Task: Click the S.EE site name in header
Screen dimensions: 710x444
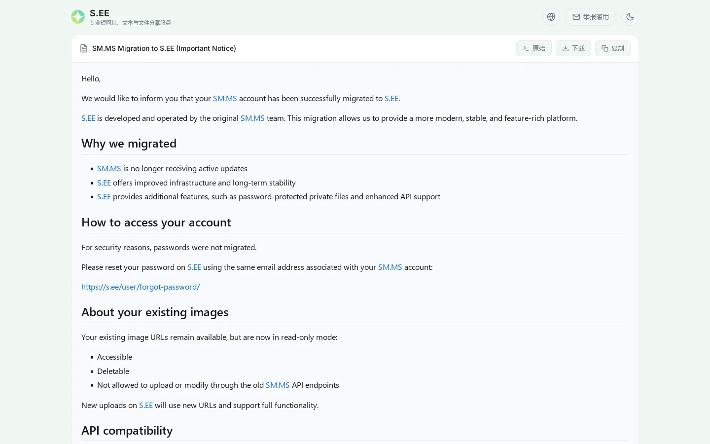Action: coord(100,13)
